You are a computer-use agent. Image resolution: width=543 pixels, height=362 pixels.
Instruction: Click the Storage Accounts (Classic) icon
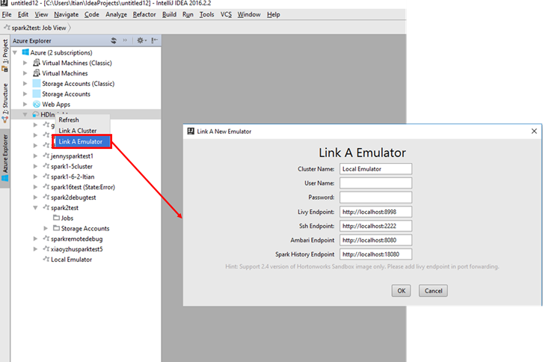(37, 84)
